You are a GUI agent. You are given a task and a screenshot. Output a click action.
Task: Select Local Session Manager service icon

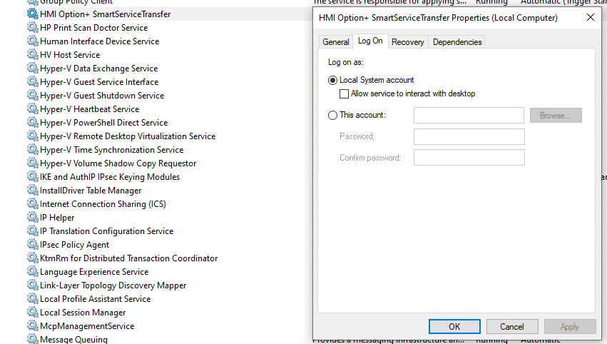pyautogui.click(x=33, y=313)
